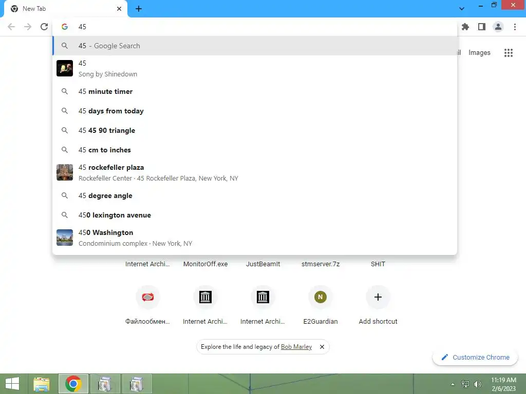
Task: Click the browser Forward arrow
Action: (28, 27)
